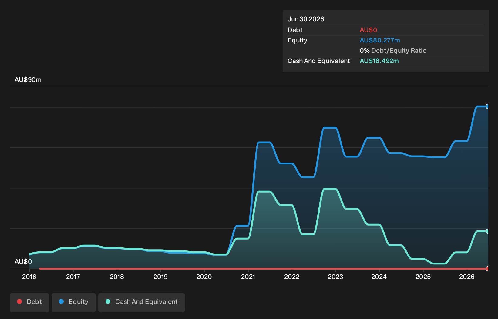
Task: Click the 2025 axis label
Action: pos(423,277)
